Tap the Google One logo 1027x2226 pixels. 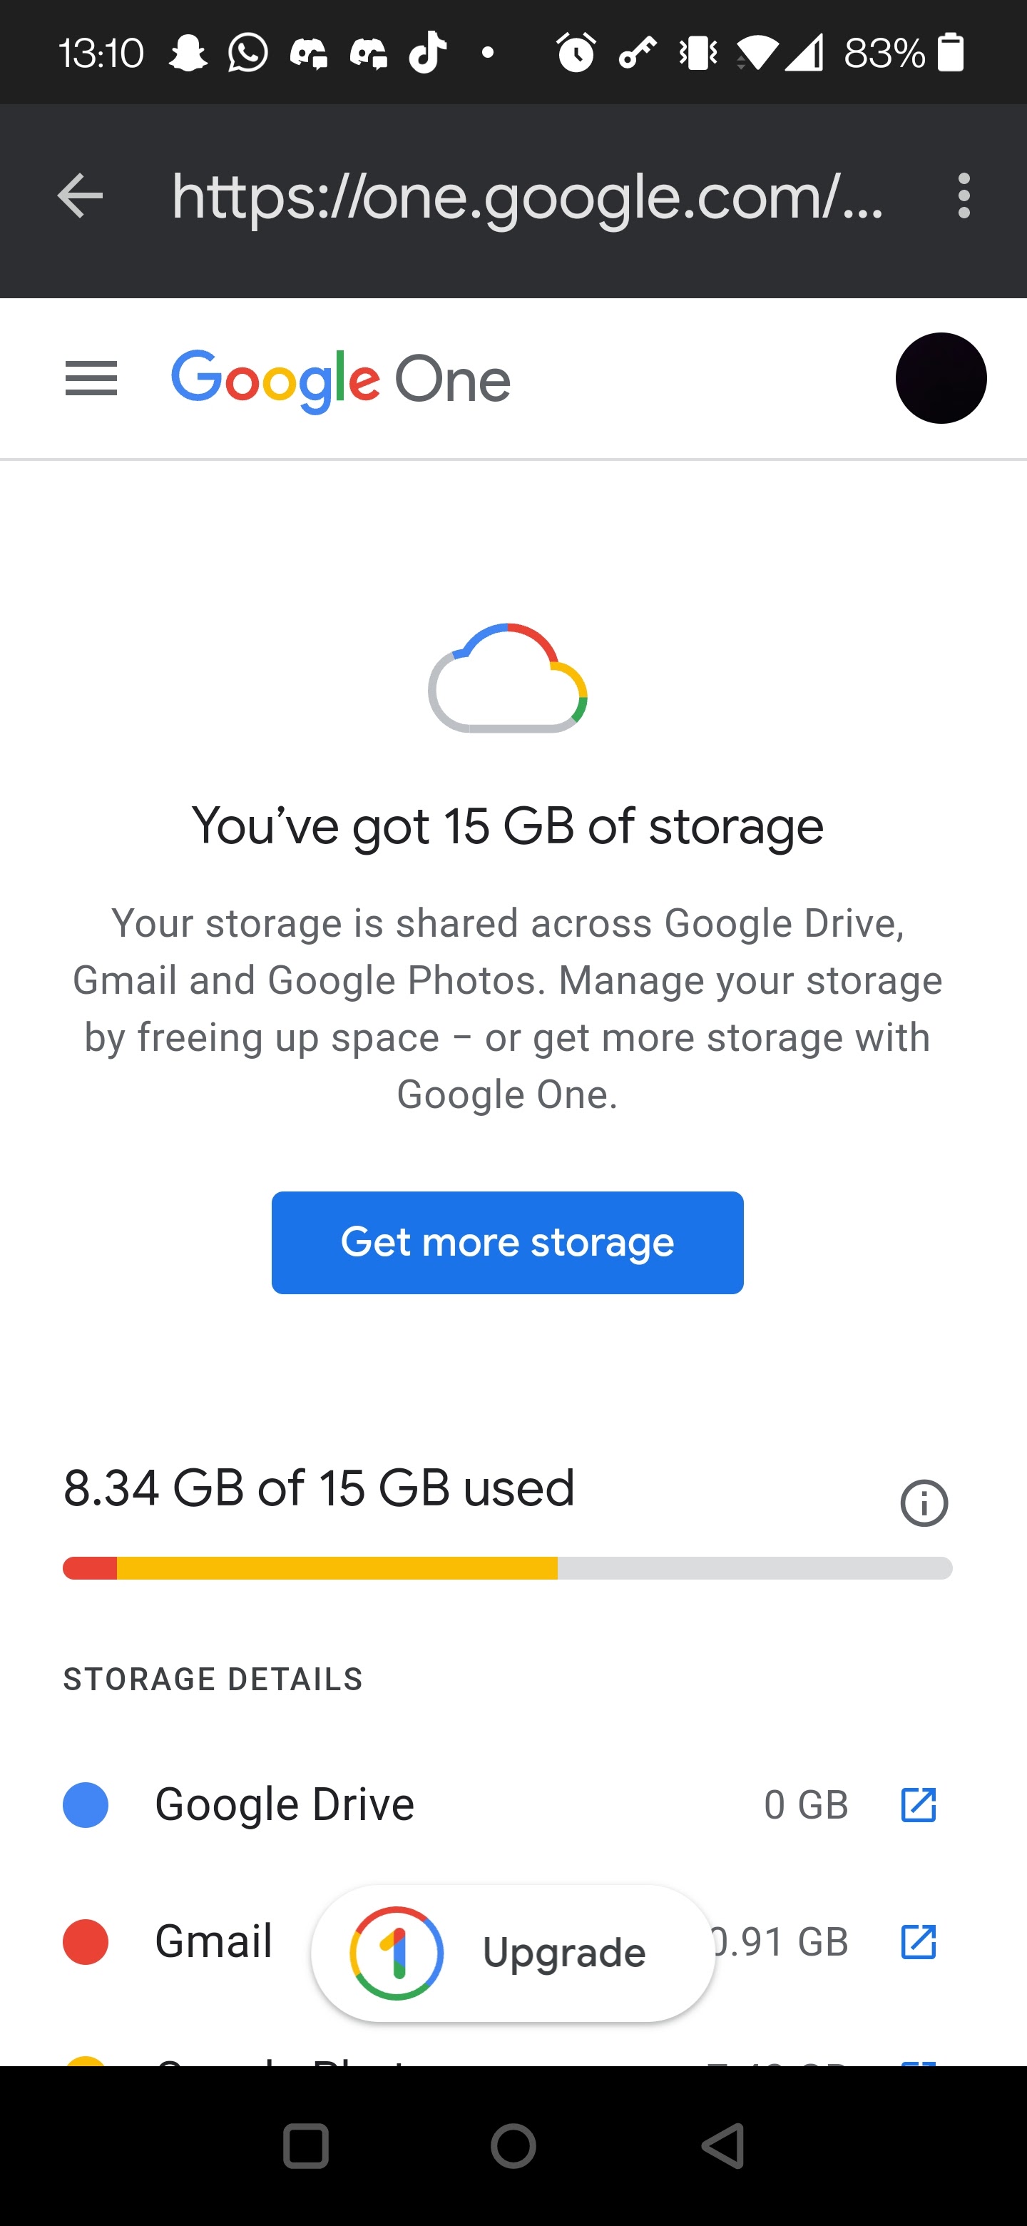(341, 380)
